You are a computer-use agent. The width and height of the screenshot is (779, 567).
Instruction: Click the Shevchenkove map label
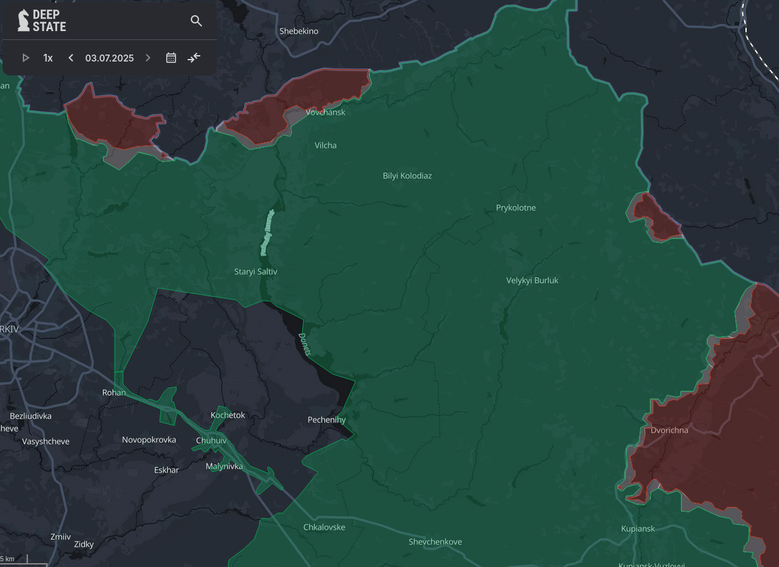[435, 542]
